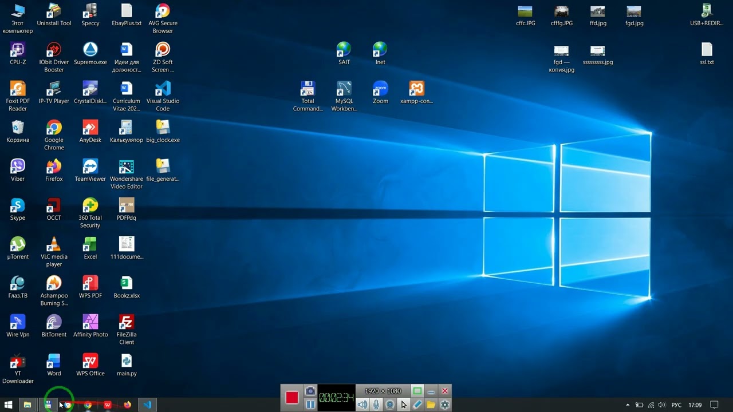Select the Total Commander desktop shortcut
This screenshot has height=412, width=733.
308,96
